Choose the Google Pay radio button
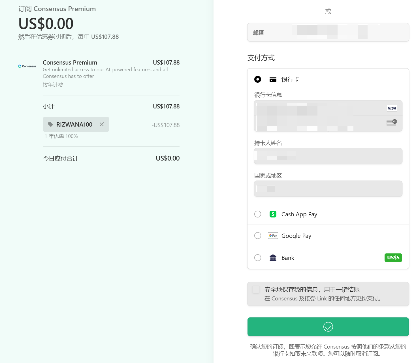416x363 pixels. pyautogui.click(x=258, y=236)
